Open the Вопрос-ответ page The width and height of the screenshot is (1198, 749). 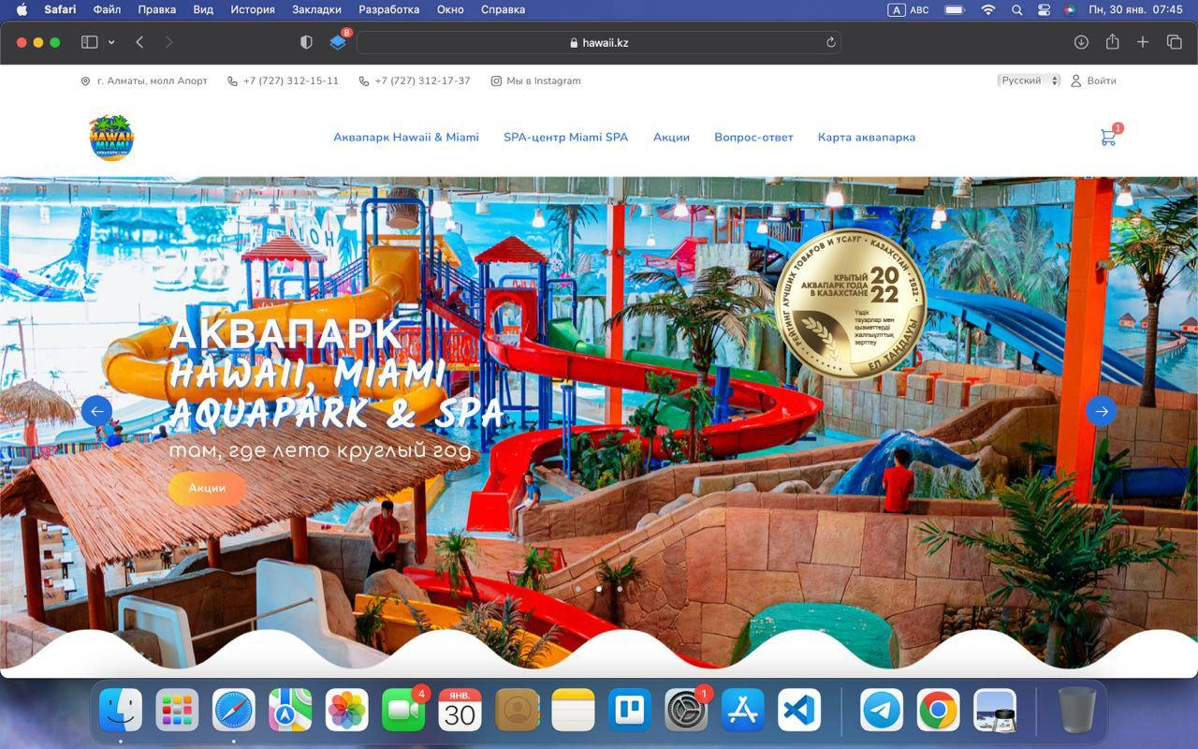(x=753, y=137)
